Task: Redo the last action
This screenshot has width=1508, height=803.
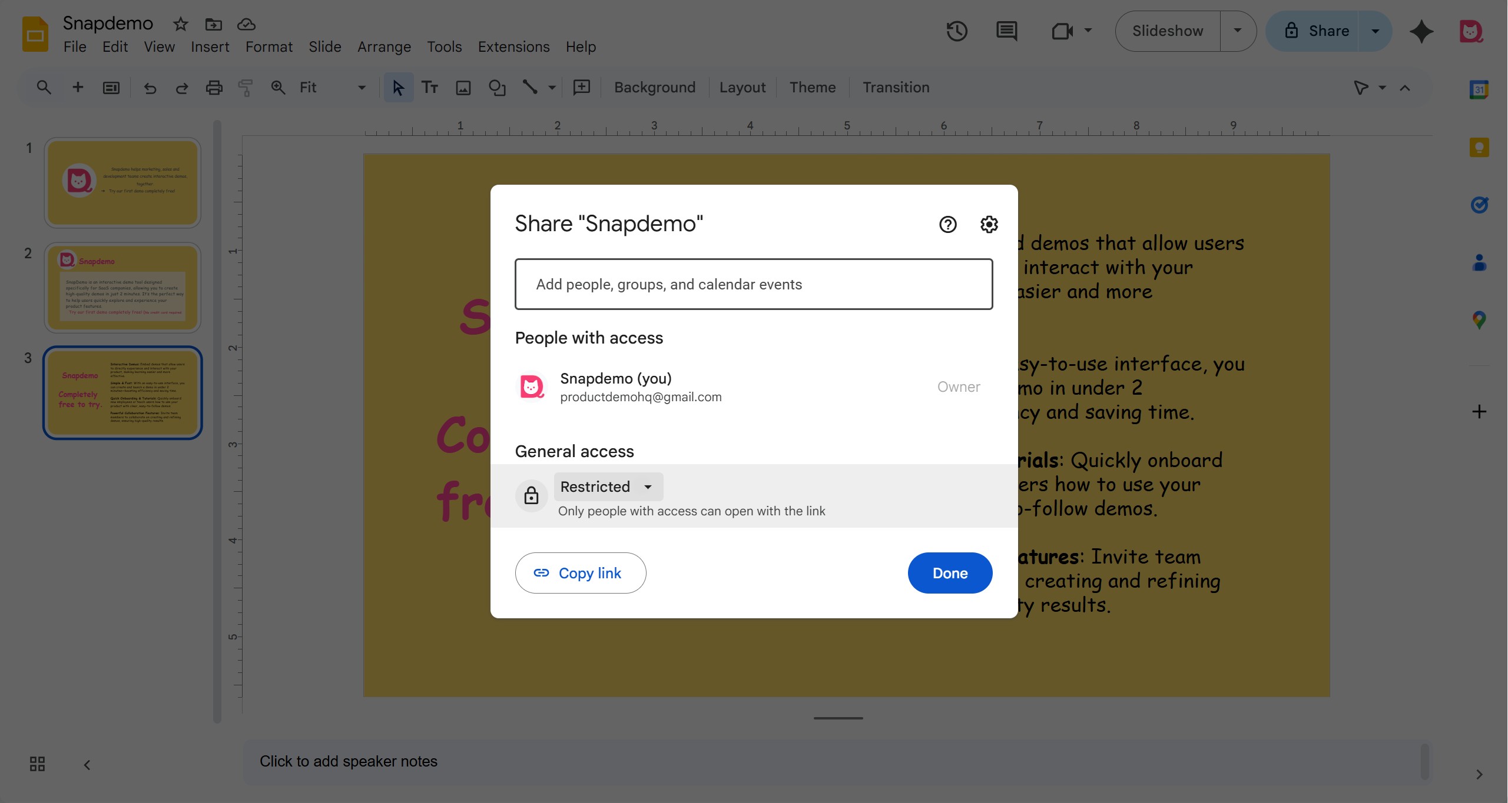Action: (x=182, y=88)
